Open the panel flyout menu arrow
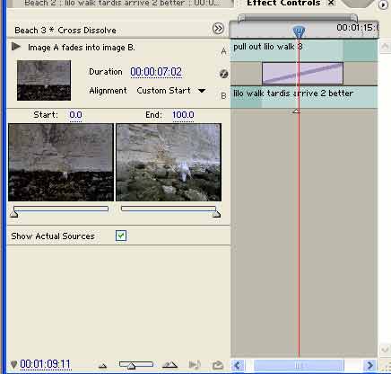391x374 pixels. point(383,5)
